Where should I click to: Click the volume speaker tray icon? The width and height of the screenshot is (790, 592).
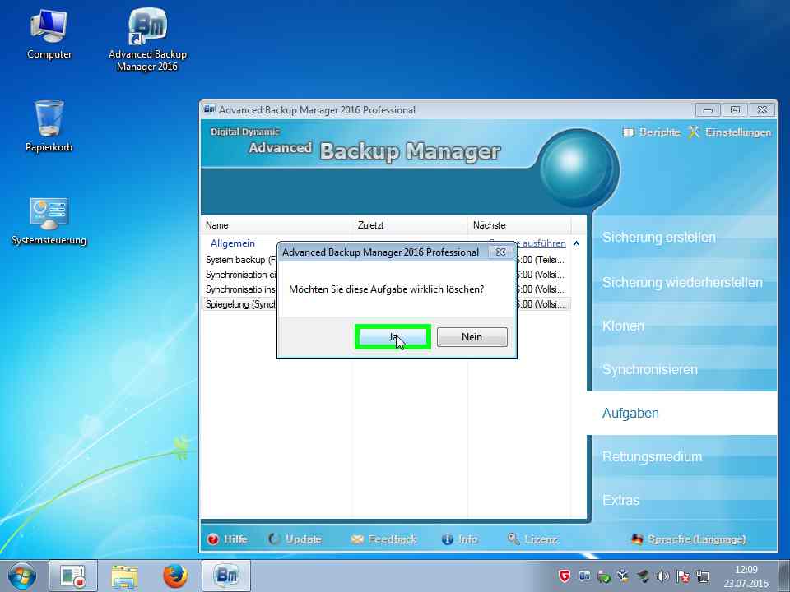click(x=663, y=576)
